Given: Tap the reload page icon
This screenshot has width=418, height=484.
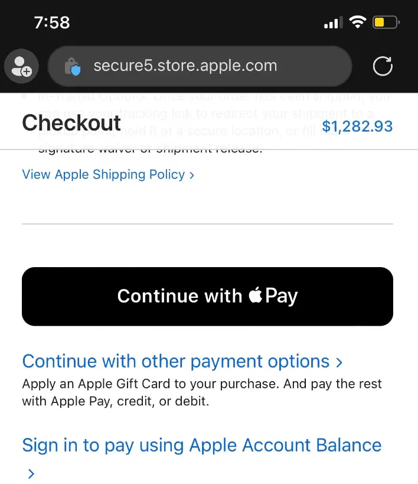Looking at the screenshot, I should [383, 66].
